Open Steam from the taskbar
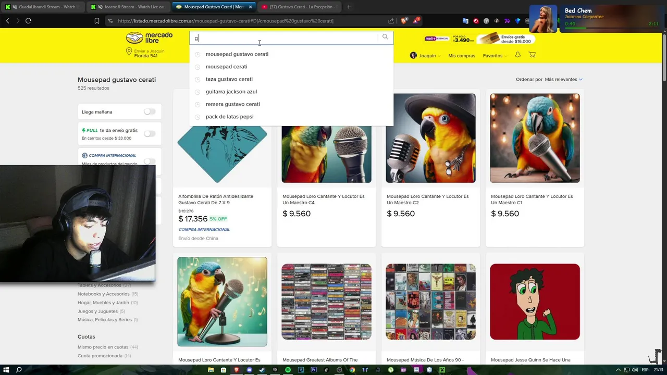This screenshot has height=375, width=667. [262, 370]
